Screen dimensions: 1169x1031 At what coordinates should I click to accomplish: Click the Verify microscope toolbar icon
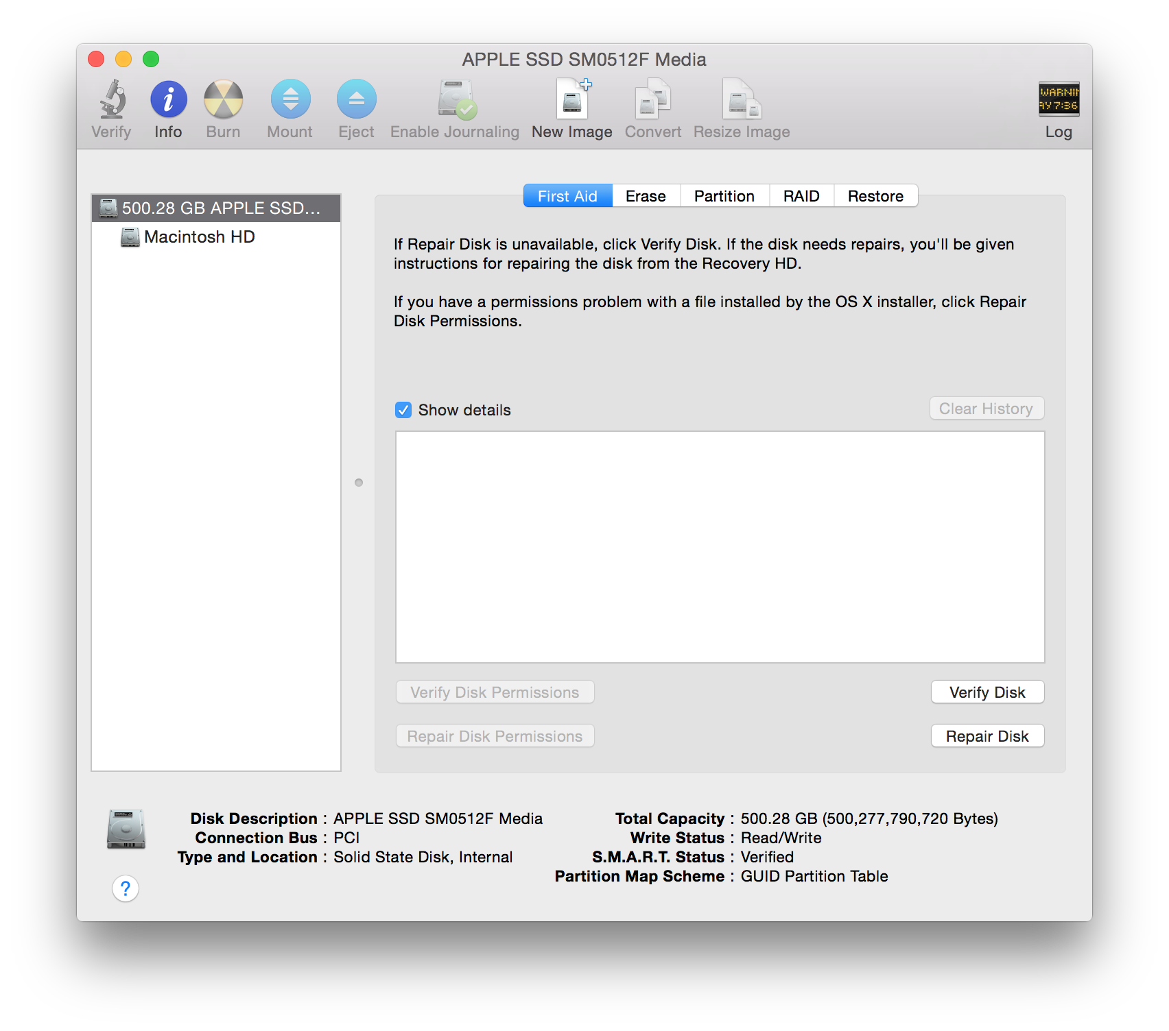click(113, 100)
